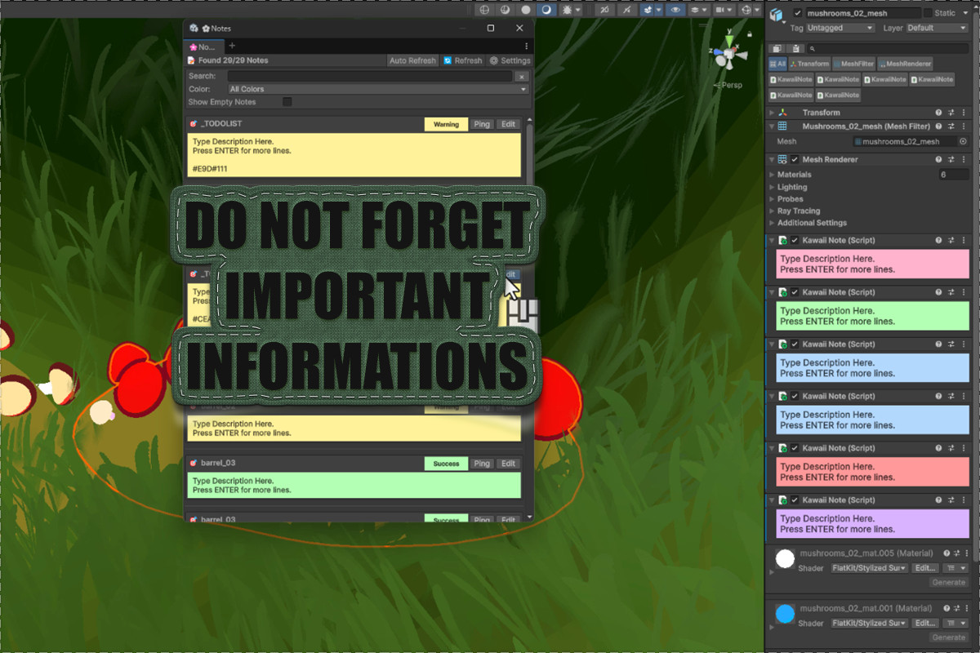Filter Inspector to the MeshFilter component

(853, 64)
